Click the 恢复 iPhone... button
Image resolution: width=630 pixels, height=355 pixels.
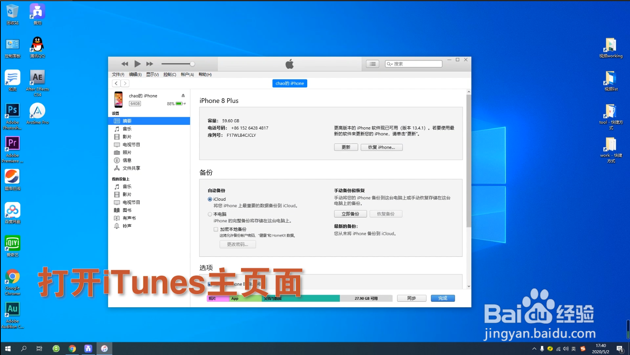[382, 147]
